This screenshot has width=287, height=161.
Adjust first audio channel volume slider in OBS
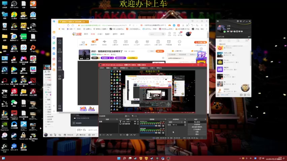tap(149, 126)
